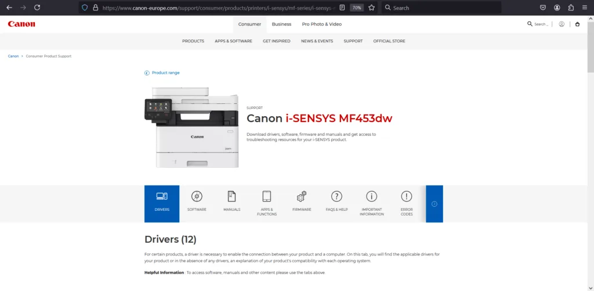Image resolution: width=594 pixels, height=291 pixels.
Task: Open Pocket save icon
Action: click(543, 8)
